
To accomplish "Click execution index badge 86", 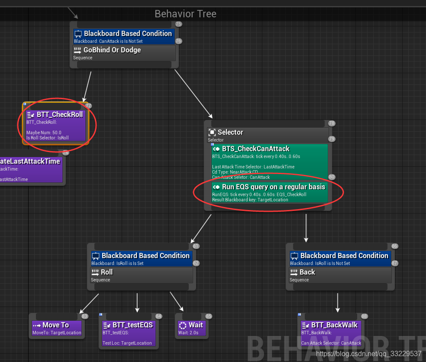I will (394, 246).
